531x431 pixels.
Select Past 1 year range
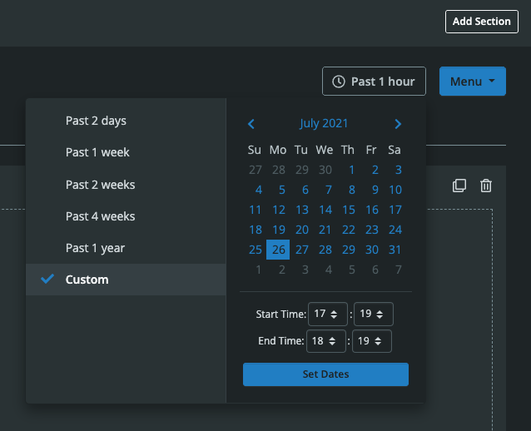click(126, 248)
